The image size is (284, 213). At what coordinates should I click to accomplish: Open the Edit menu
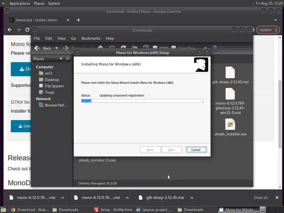[49, 38]
